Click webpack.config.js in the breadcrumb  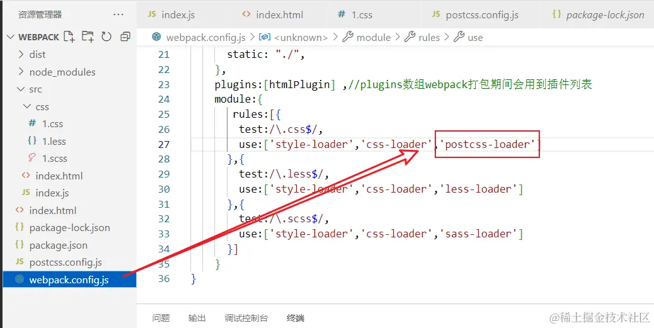pyautogui.click(x=205, y=38)
